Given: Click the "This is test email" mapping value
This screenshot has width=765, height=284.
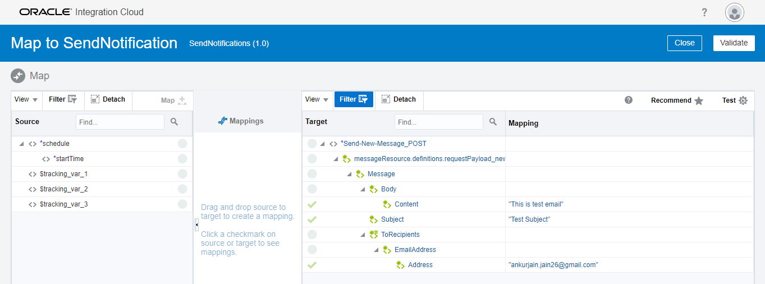Looking at the screenshot, I should click(535, 204).
